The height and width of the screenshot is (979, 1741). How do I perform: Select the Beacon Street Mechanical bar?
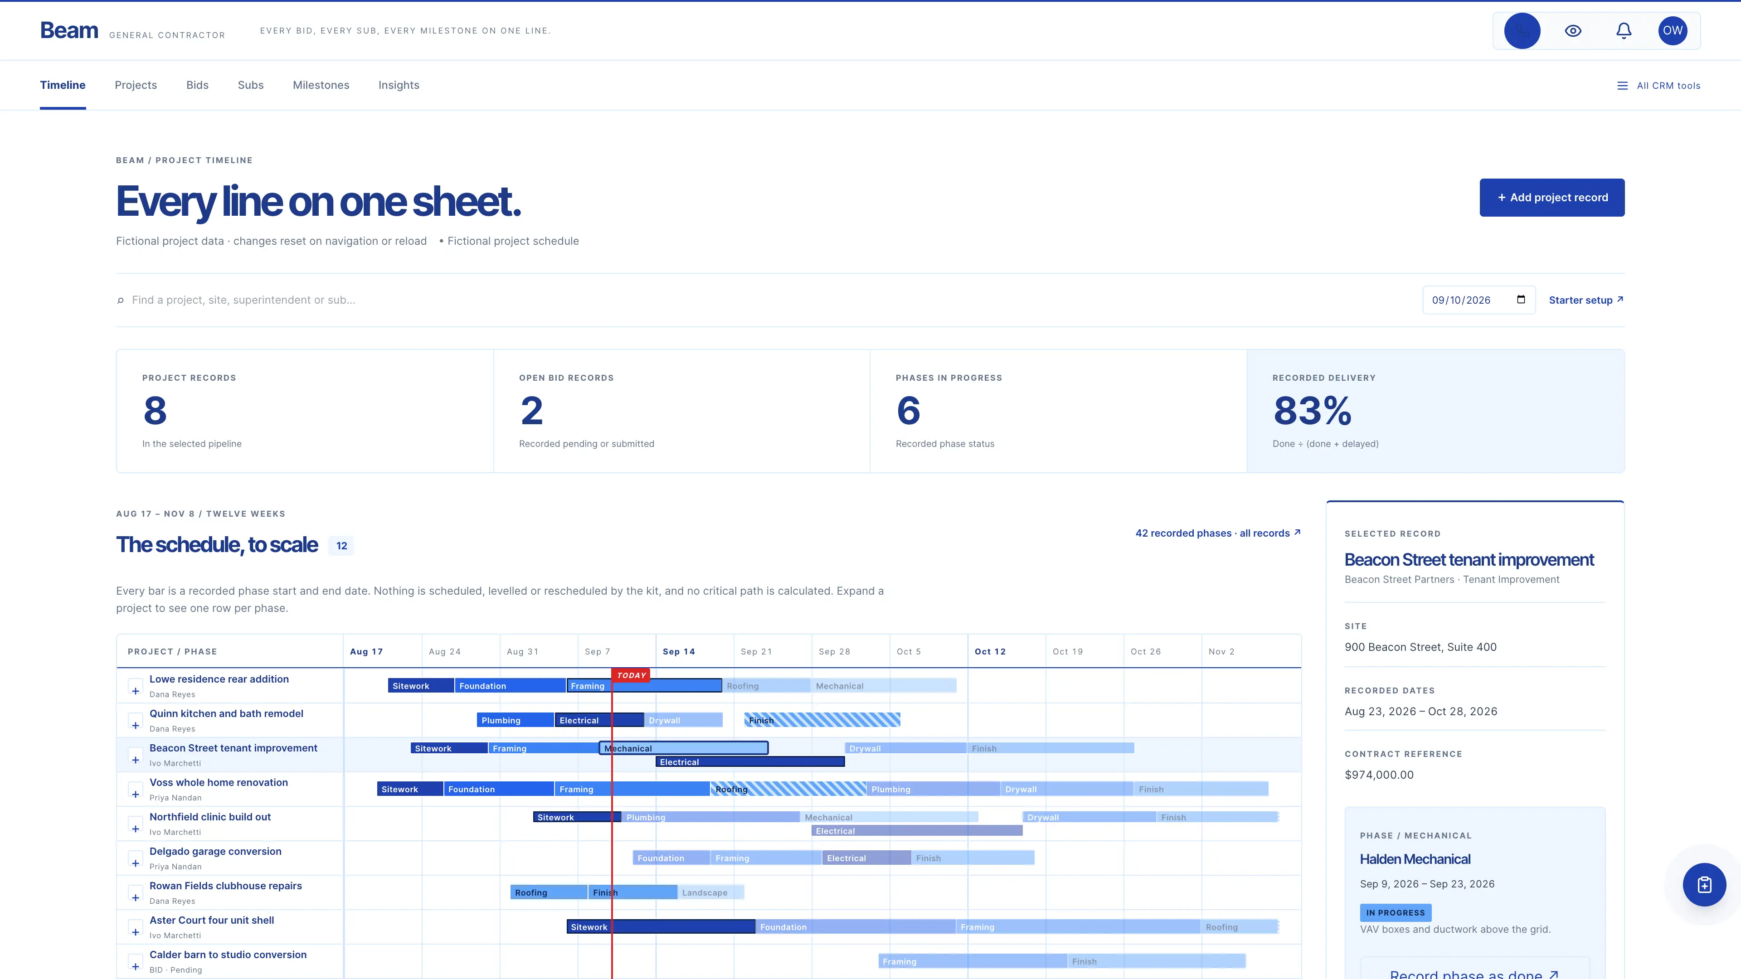[x=683, y=748]
